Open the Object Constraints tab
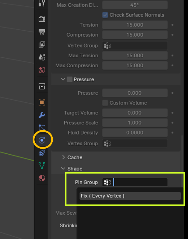This screenshot has height=239, width=188. tap(42, 153)
